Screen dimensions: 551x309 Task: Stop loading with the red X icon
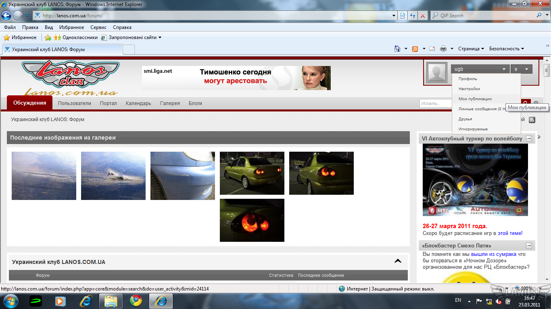(x=422, y=16)
